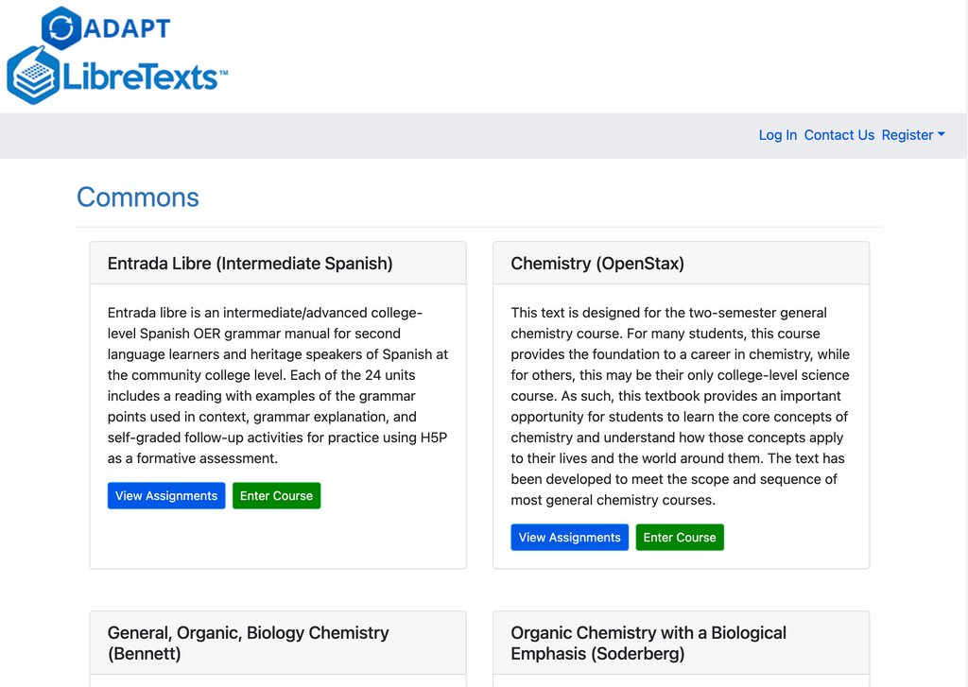View Assignments for Entrada Libre course
968x687 pixels.
coord(166,496)
